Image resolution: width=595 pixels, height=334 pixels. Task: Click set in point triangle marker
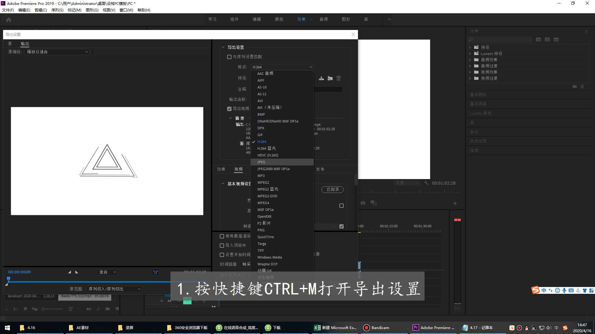(x=69, y=272)
